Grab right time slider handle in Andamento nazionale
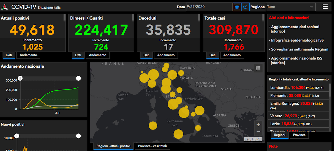The image size is (334, 151). 78,78
